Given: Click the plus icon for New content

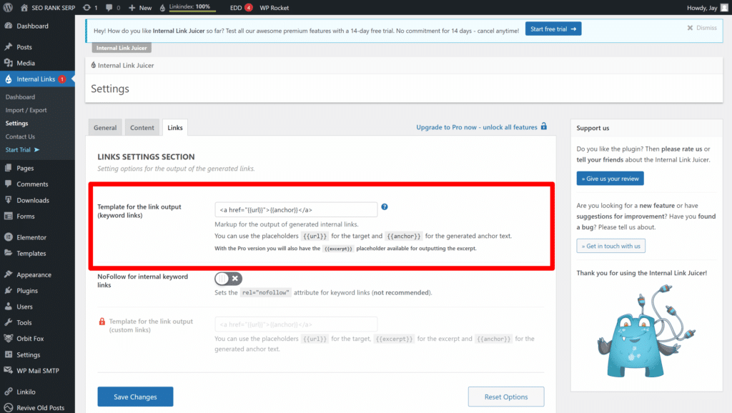Looking at the screenshot, I should (x=132, y=7).
